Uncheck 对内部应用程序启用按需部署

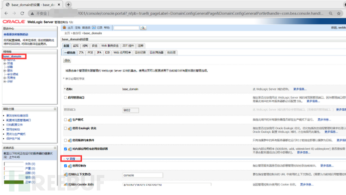tap(65, 149)
